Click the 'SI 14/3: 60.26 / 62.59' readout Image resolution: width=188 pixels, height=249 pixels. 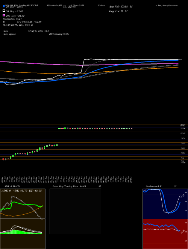(29, 22)
